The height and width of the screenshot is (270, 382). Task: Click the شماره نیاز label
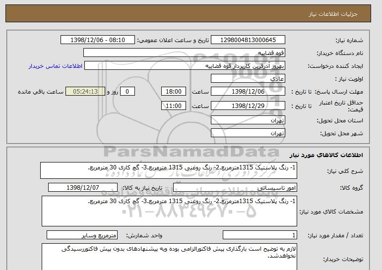[349, 41]
